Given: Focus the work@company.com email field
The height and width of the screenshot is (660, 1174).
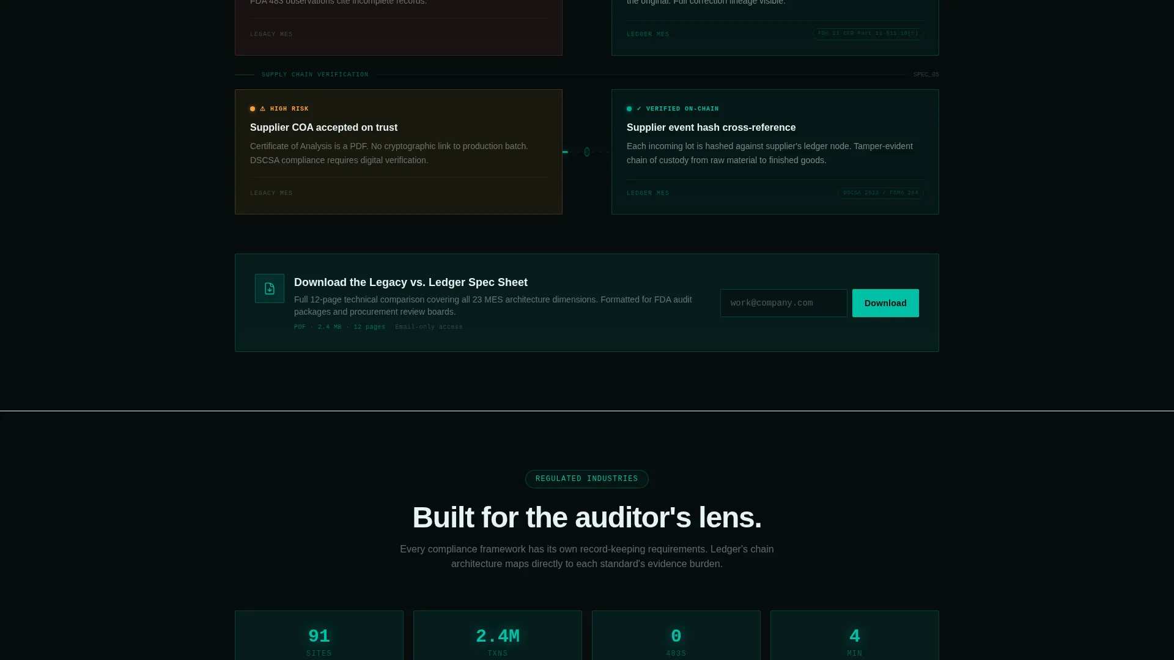Looking at the screenshot, I should [x=784, y=303].
